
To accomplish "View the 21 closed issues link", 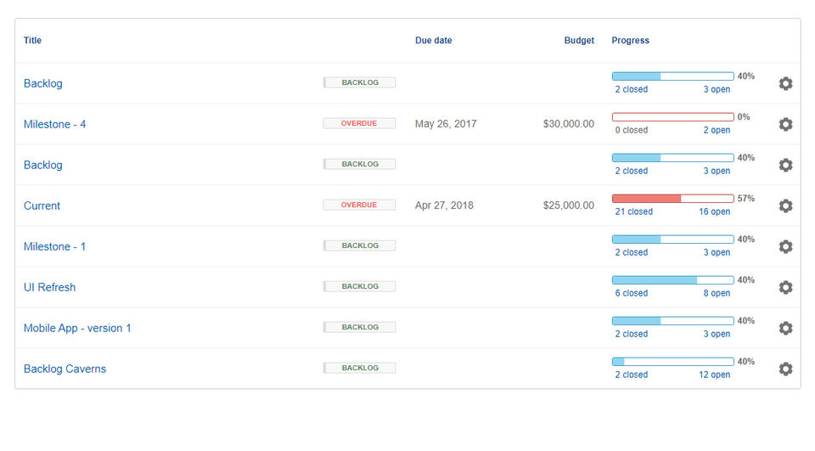I will (x=633, y=211).
